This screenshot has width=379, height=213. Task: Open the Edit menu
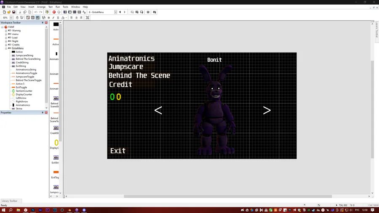pyautogui.click(x=16, y=7)
